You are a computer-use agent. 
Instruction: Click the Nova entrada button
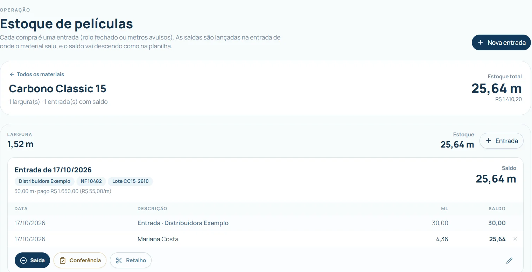coord(501,43)
